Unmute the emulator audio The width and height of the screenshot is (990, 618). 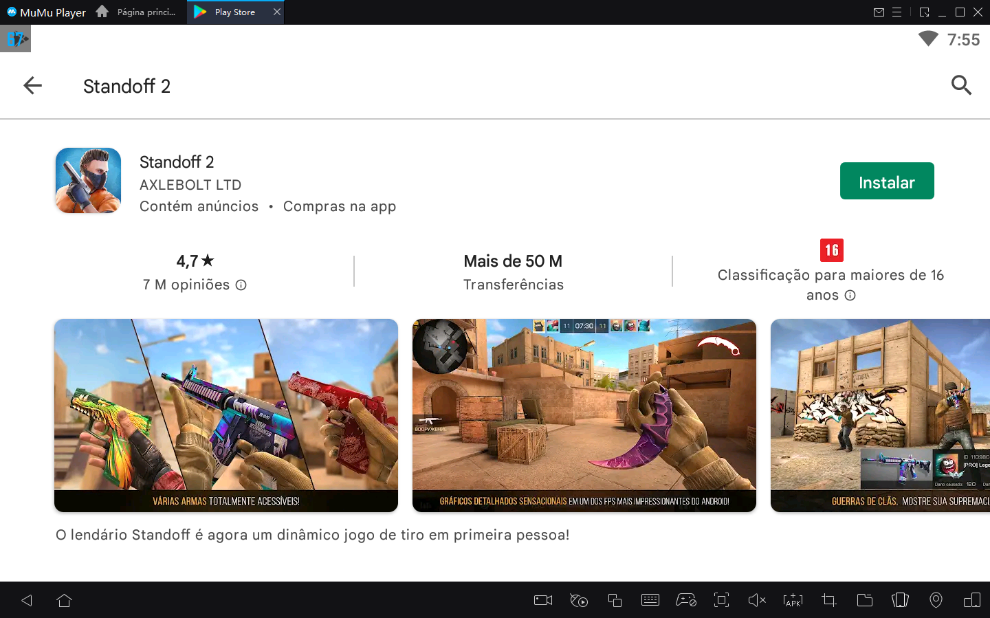[757, 600]
